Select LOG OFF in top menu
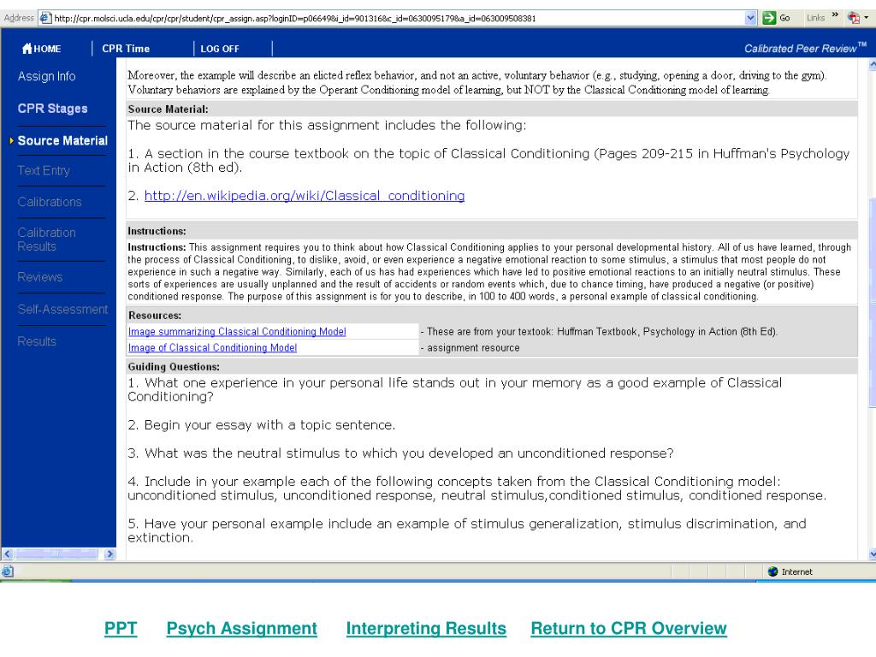 tap(220, 49)
